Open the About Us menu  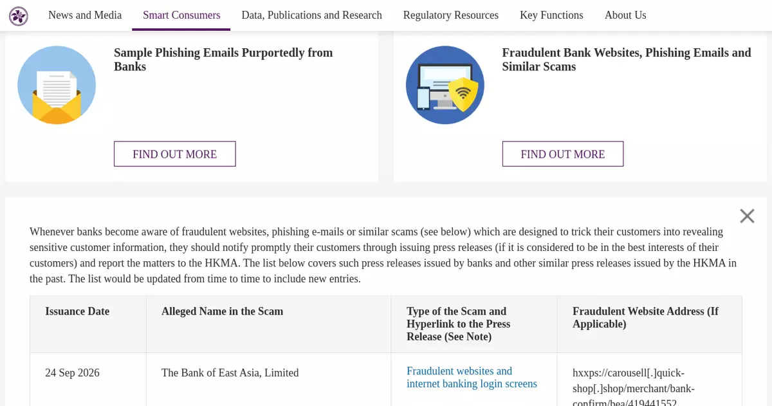(625, 15)
